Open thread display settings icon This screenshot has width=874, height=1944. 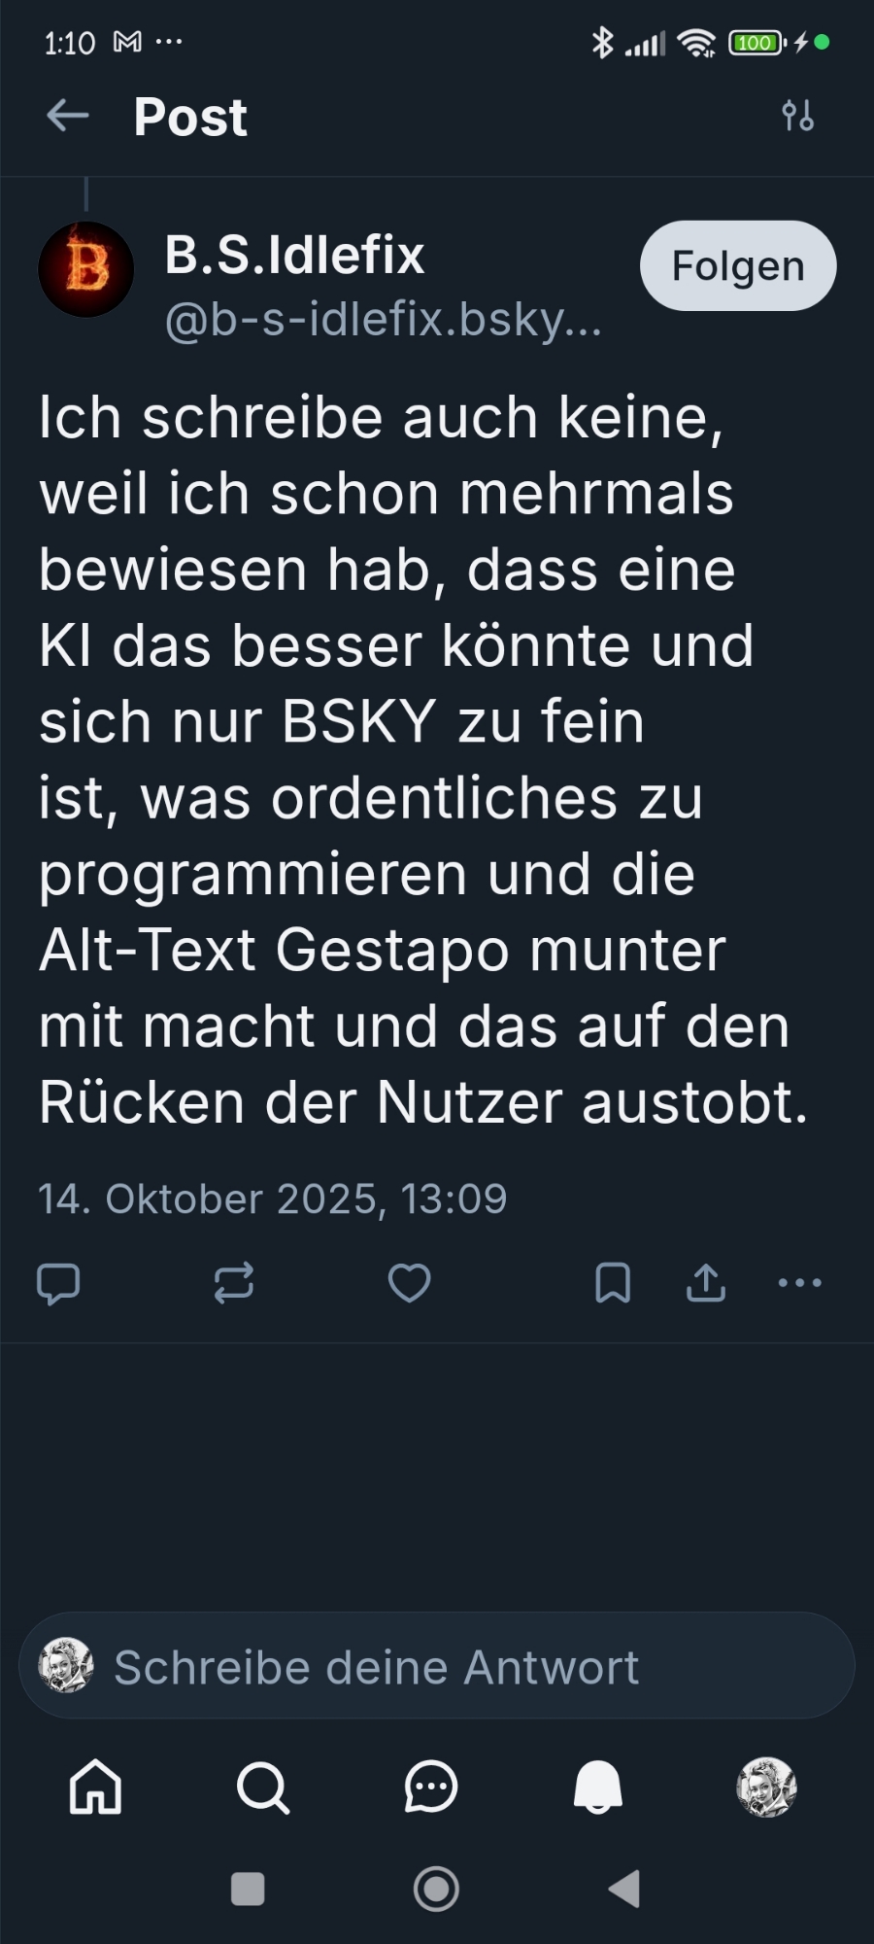coord(798,116)
